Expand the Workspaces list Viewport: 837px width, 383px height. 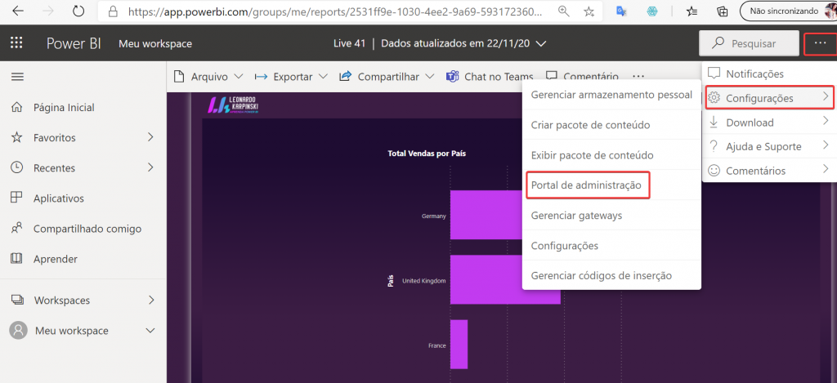click(x=150, y=300)
